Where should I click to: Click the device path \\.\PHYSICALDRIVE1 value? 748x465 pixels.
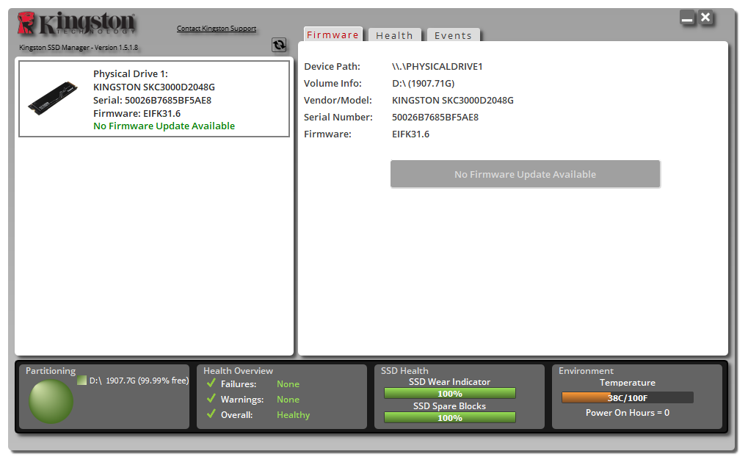437,66
